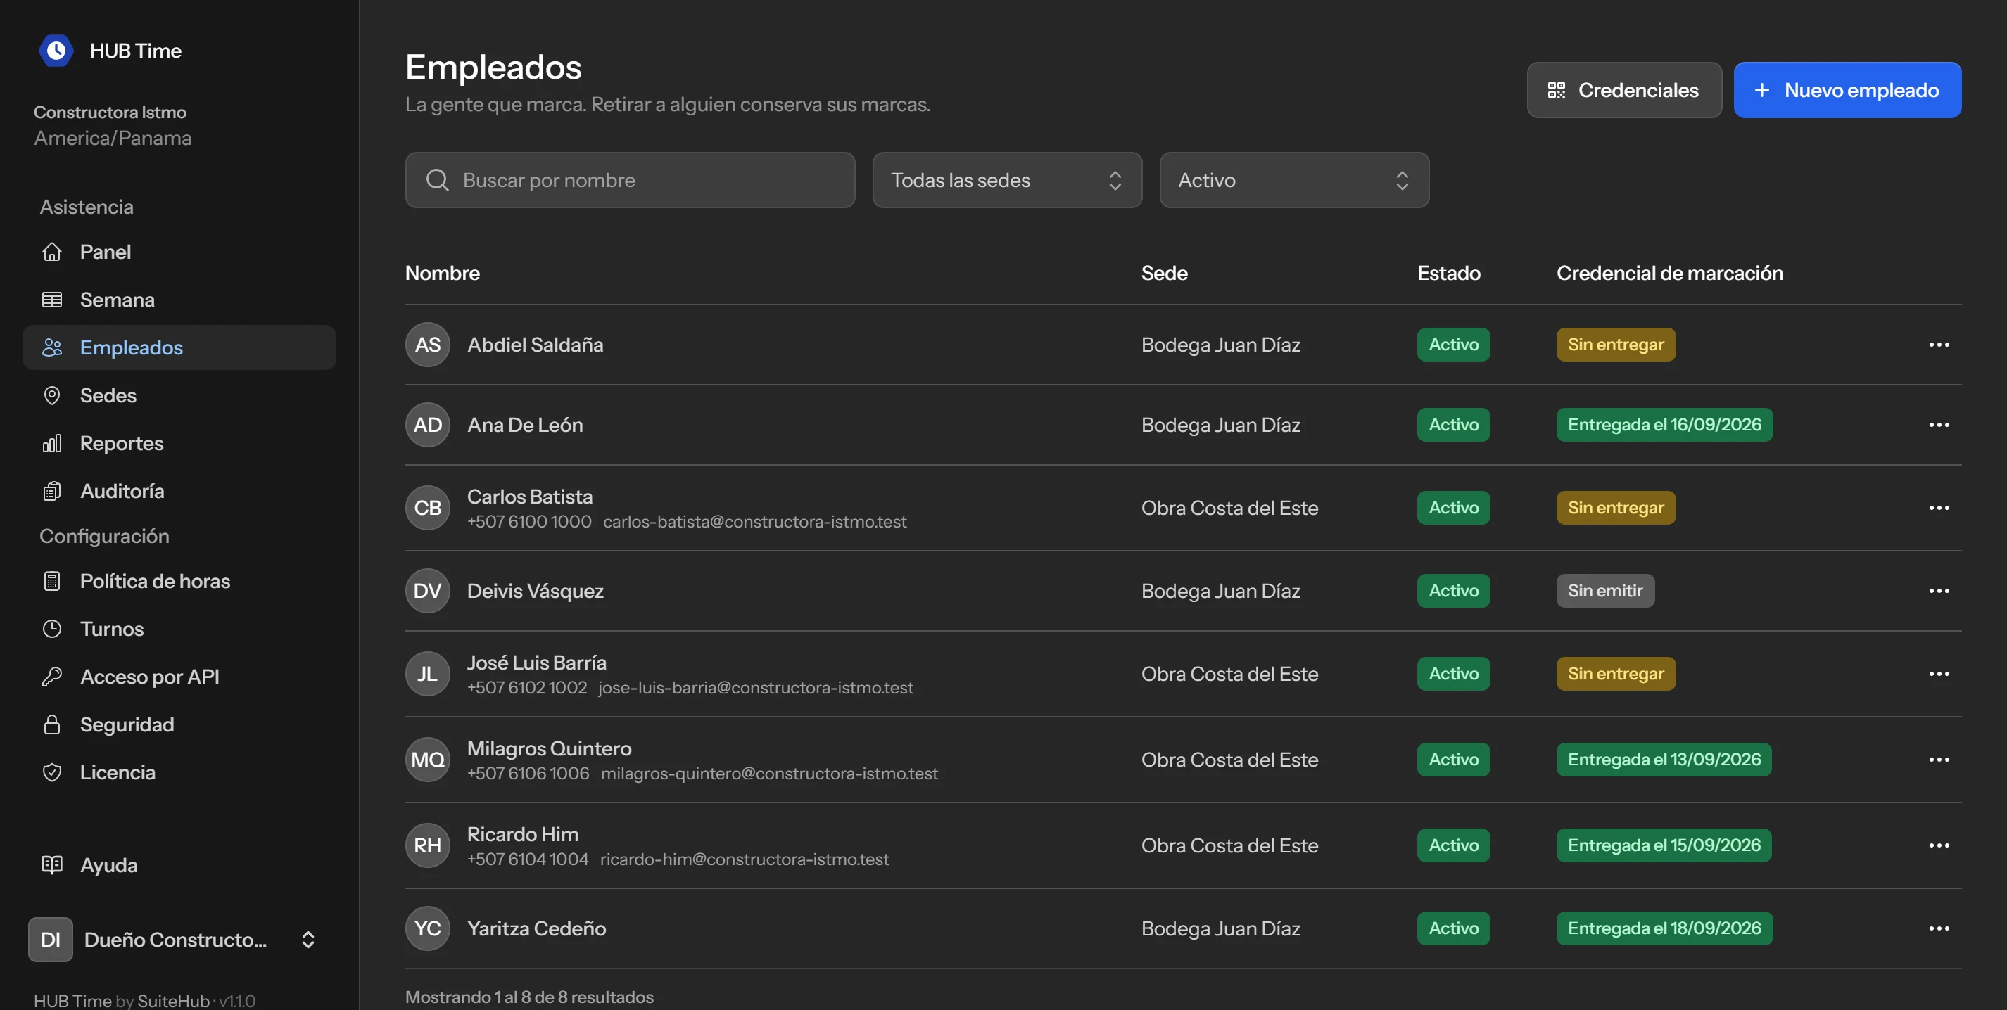Click the Seguridad lock icon
Screen dimensions: 2007x1010
pos(52,725)
